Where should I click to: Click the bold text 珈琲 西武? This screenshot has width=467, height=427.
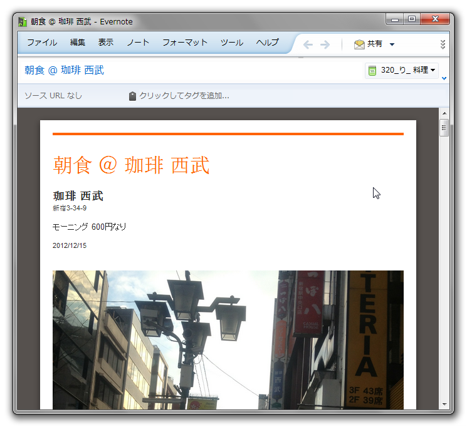pyautogui.click(x=78, y=196)
